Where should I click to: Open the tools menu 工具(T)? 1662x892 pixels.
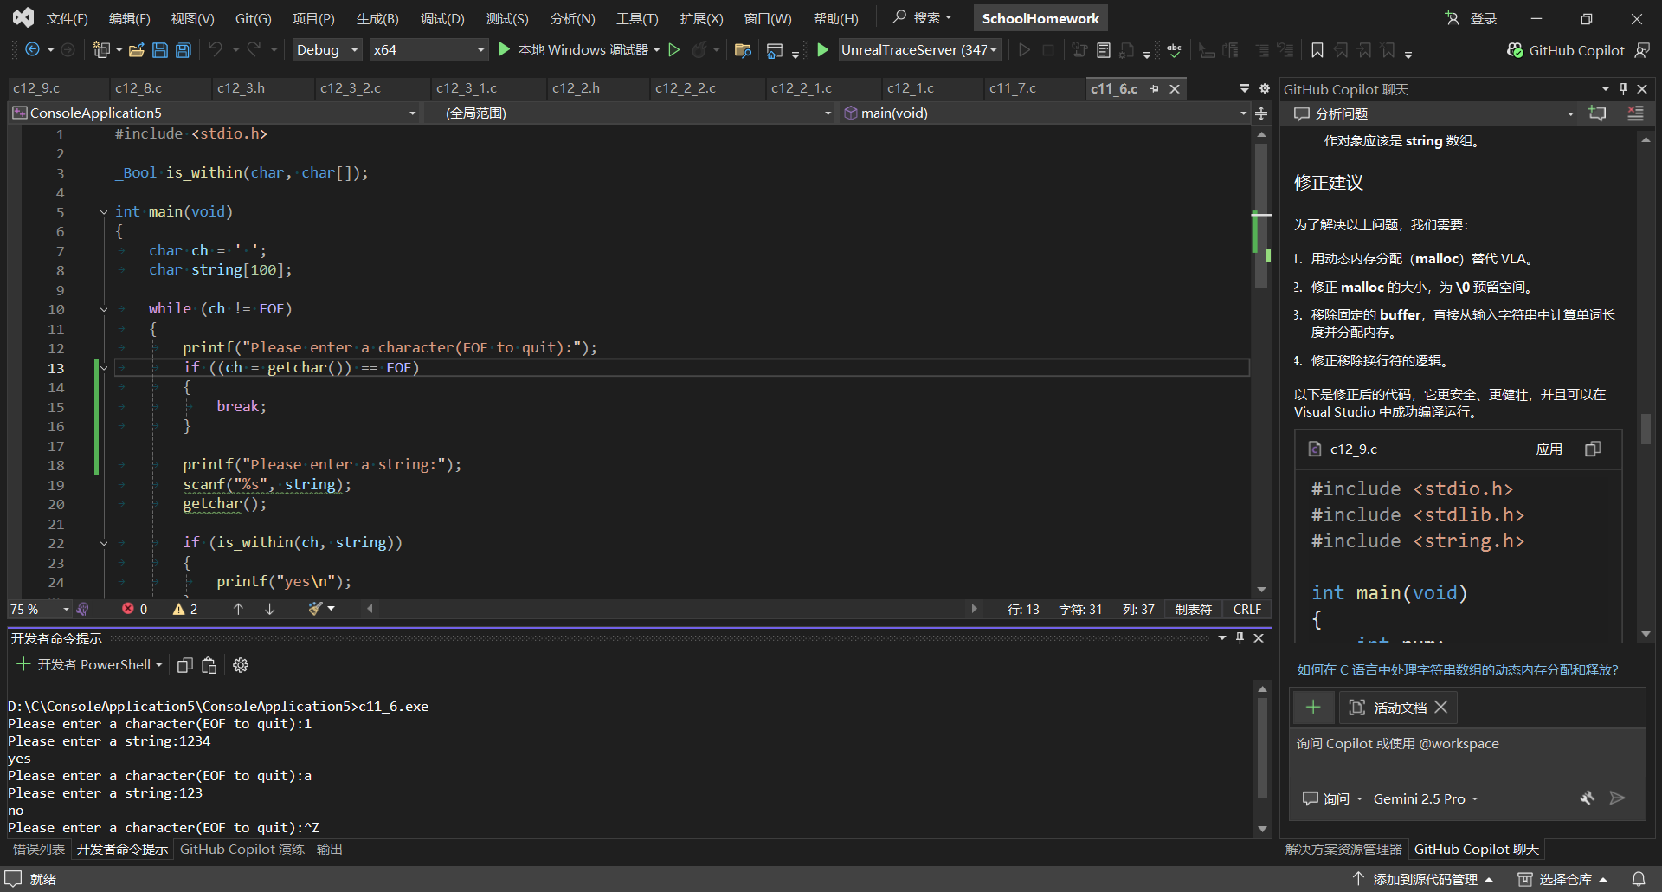coord(637,18)
